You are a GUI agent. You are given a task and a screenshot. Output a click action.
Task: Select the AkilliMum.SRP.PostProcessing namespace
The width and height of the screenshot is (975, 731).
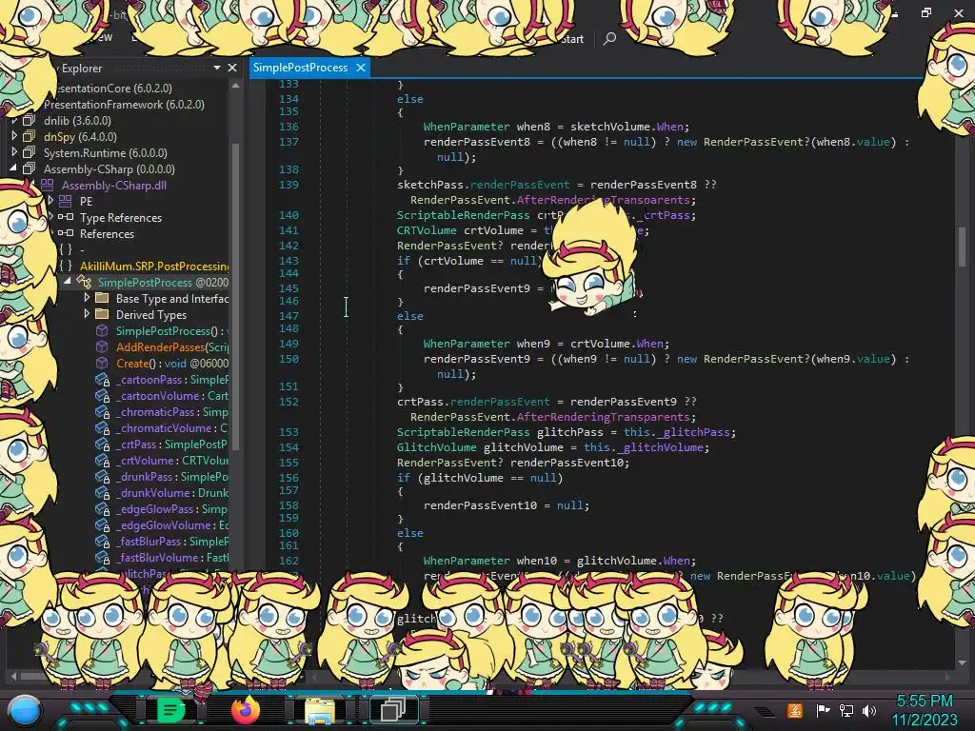click(x=154, y=266)
